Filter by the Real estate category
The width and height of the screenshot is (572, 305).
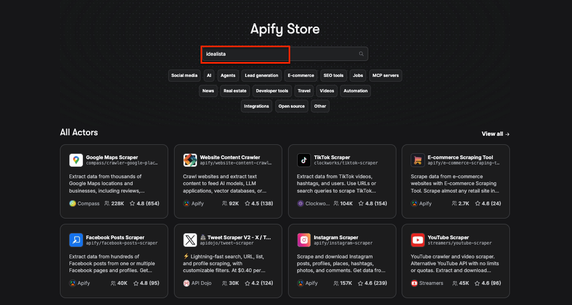(x=235, y=91)
